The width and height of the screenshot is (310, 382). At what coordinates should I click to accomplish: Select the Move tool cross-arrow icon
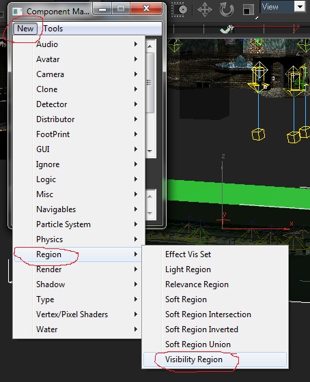click(204, 10)
